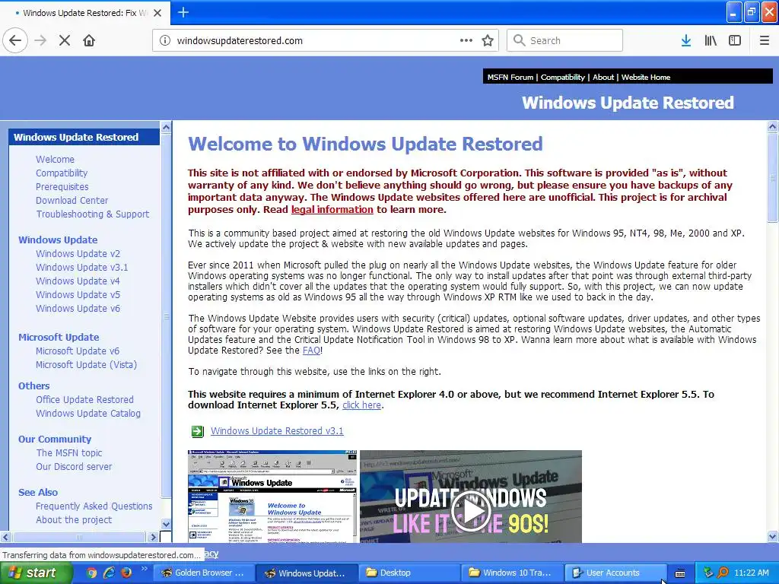The height and width of the screenshot is (584, 779).
Task: Click the keyboard icon in taskbar
Action: coord(680,573)
